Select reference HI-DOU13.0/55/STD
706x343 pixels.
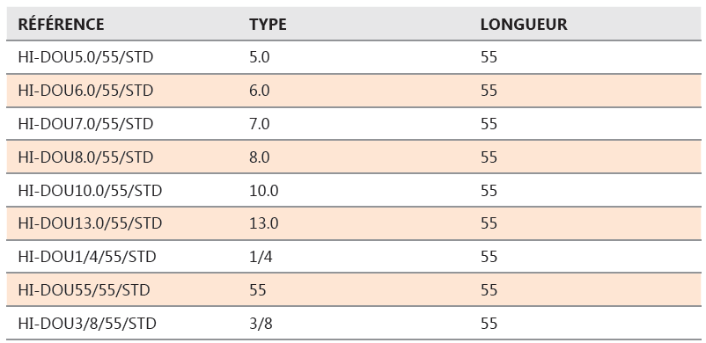tap(90, 223)
